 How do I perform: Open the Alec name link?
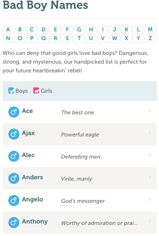[28, 155]
